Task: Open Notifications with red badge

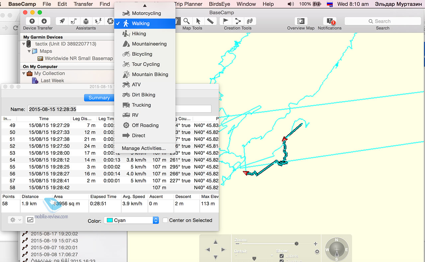Action: tap(330, 21)
